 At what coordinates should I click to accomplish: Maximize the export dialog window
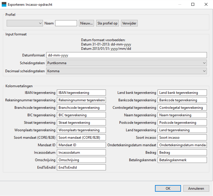(193, 5)
